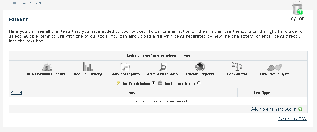
Task: Open the Tracking reports radar icon
Action: 200,67
